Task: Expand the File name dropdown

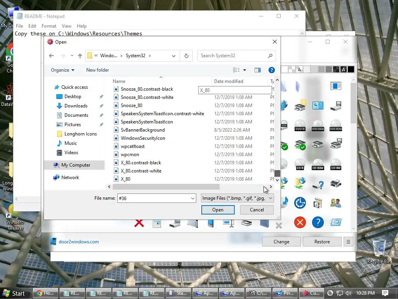Action: click(193, 198)
